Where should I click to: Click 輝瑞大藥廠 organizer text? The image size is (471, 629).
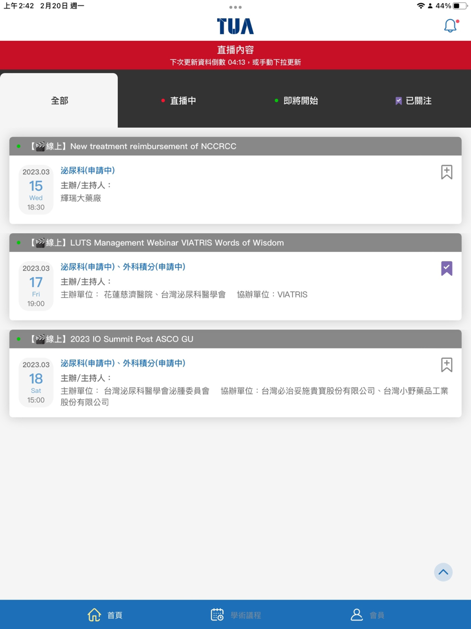(81, 198)
